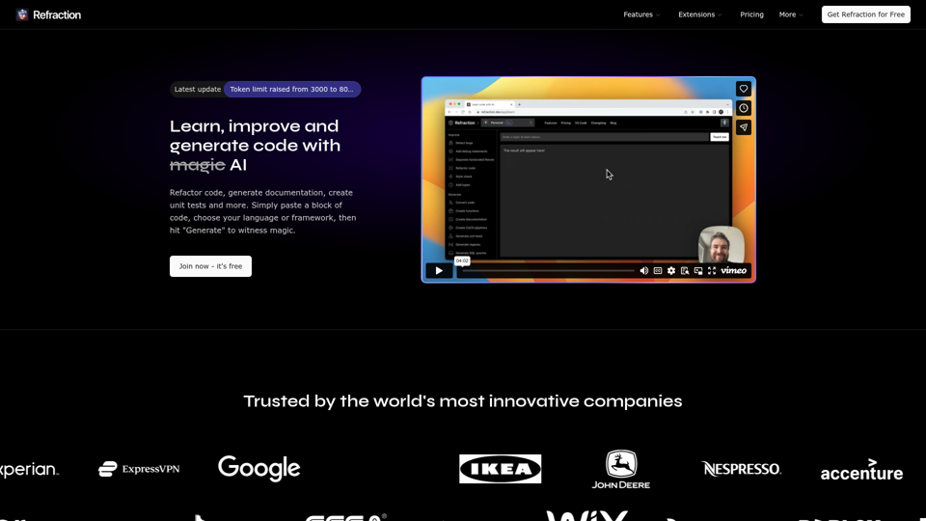926x521 pixels.
Task: Click the Trusted by innovative companies heading
Action: click(x=463, y=401)
